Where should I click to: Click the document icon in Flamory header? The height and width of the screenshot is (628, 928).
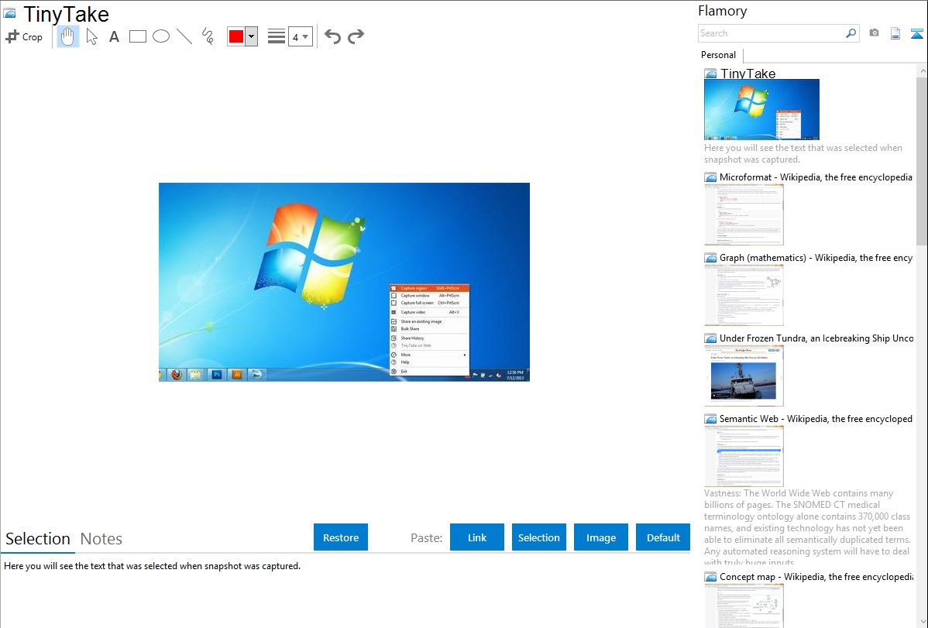(x=895, y=33)
